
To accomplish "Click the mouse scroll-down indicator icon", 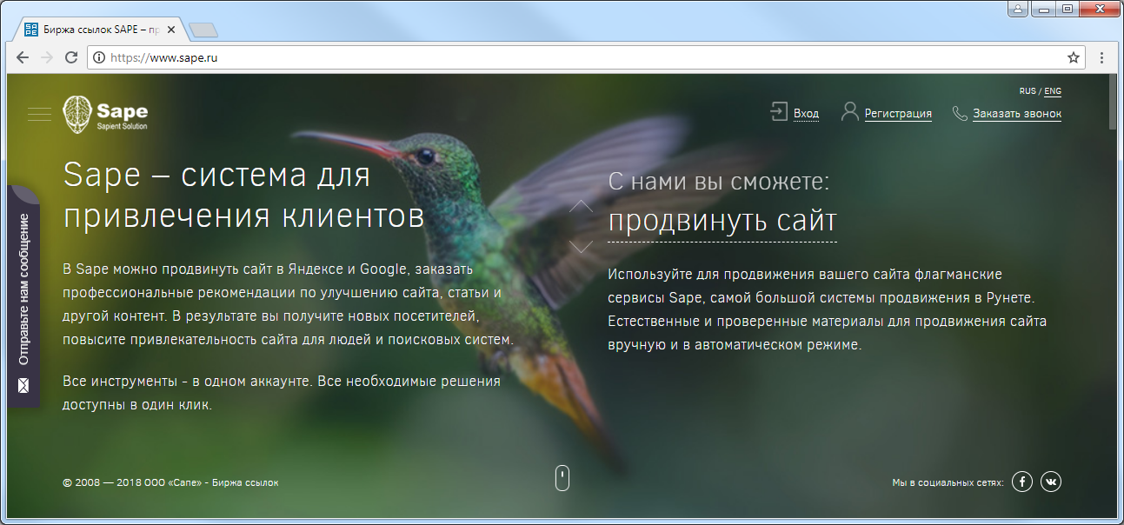I will (562, 477).
